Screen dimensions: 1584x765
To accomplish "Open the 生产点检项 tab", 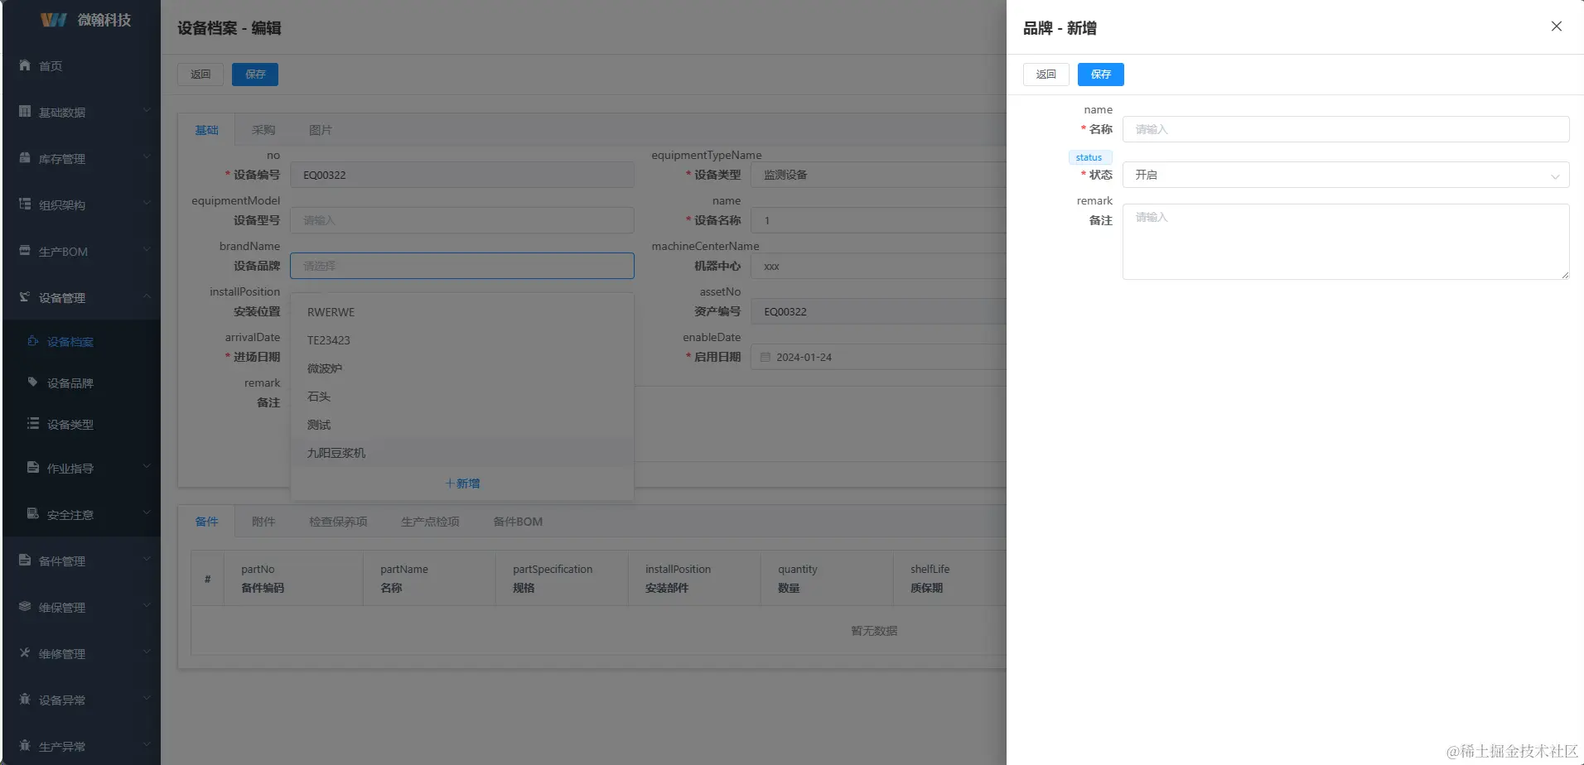I will pos(430,522).
